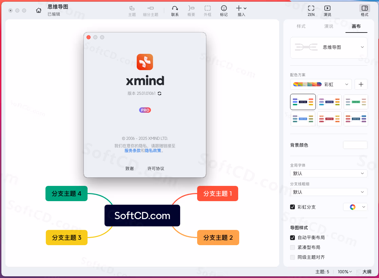Select the 分支主题 3 node
379x278 pixels.
[x=67, y=237]
